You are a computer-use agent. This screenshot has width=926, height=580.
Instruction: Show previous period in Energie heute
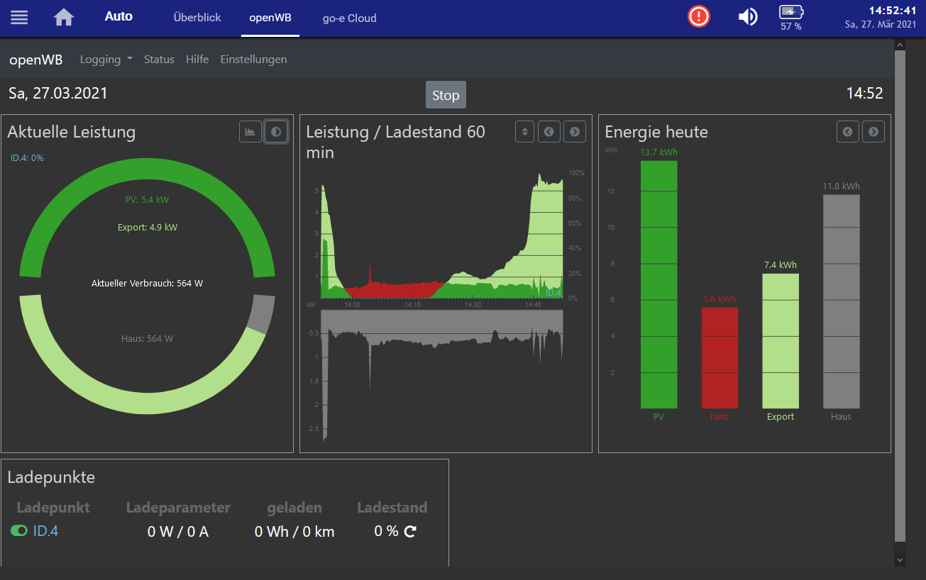(x=848, y=131)
